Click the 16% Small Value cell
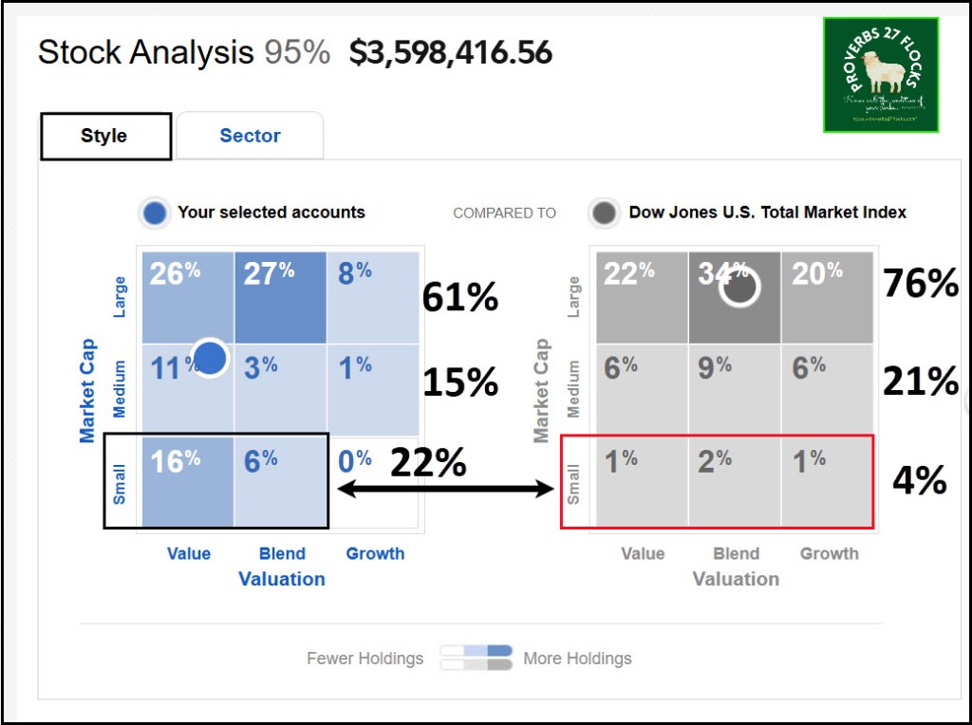This screenshot has width=972, height=725. pos(186,482)
